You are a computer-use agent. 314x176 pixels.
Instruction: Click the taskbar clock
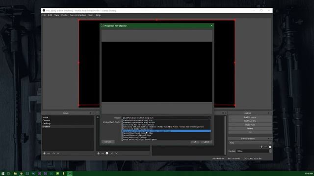coord(309,174)
